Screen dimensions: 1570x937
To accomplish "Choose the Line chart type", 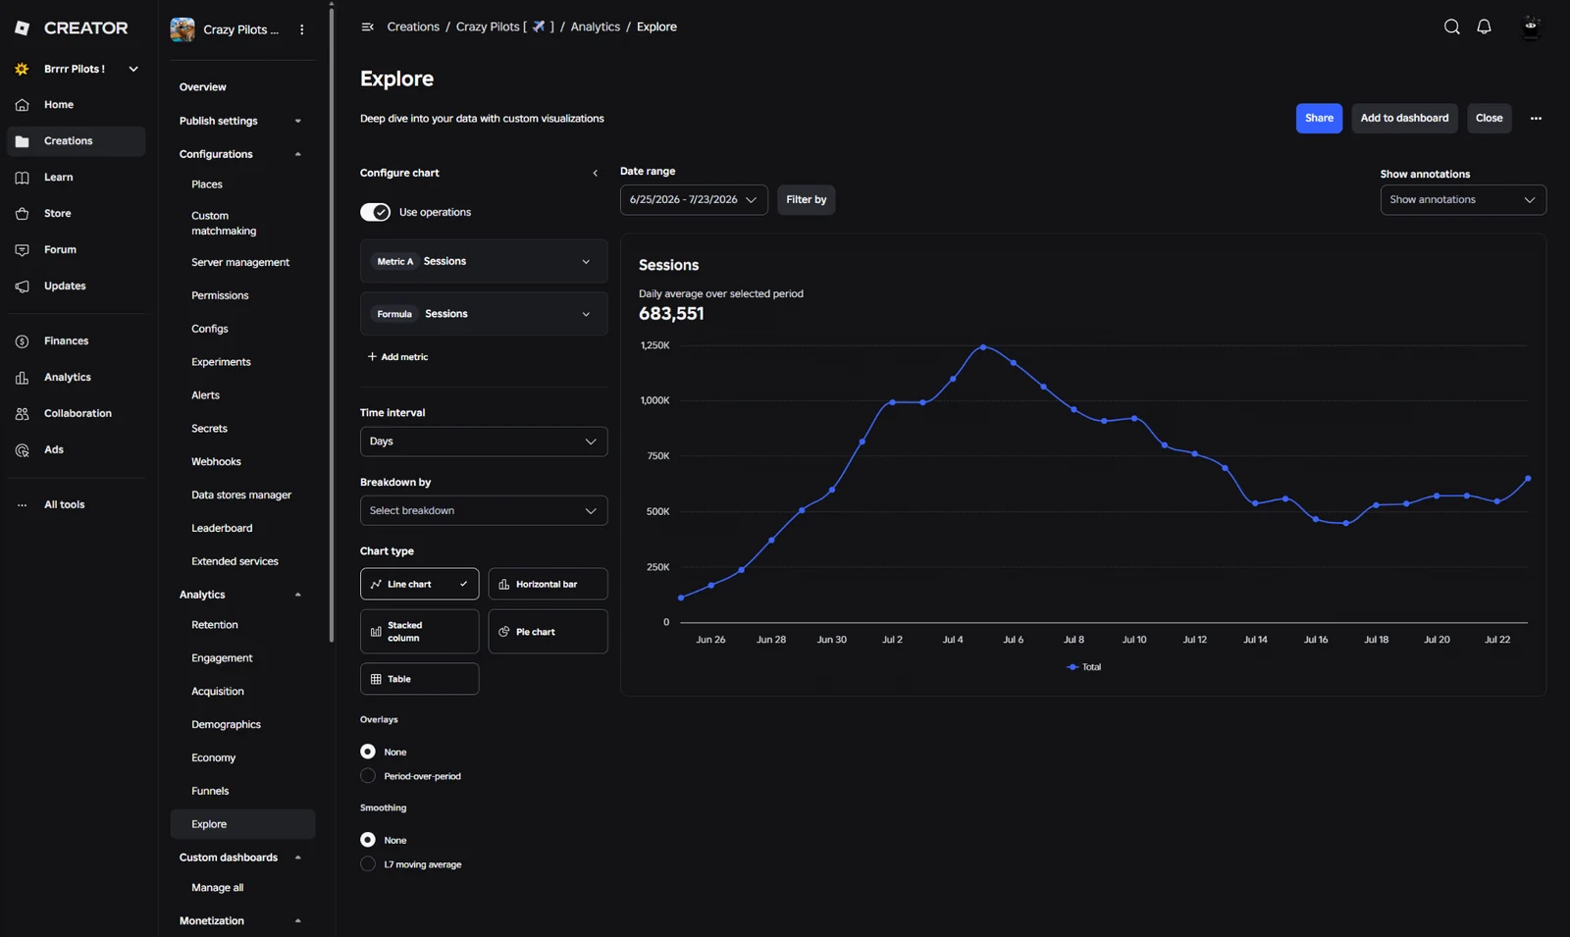I will [419, 584].
